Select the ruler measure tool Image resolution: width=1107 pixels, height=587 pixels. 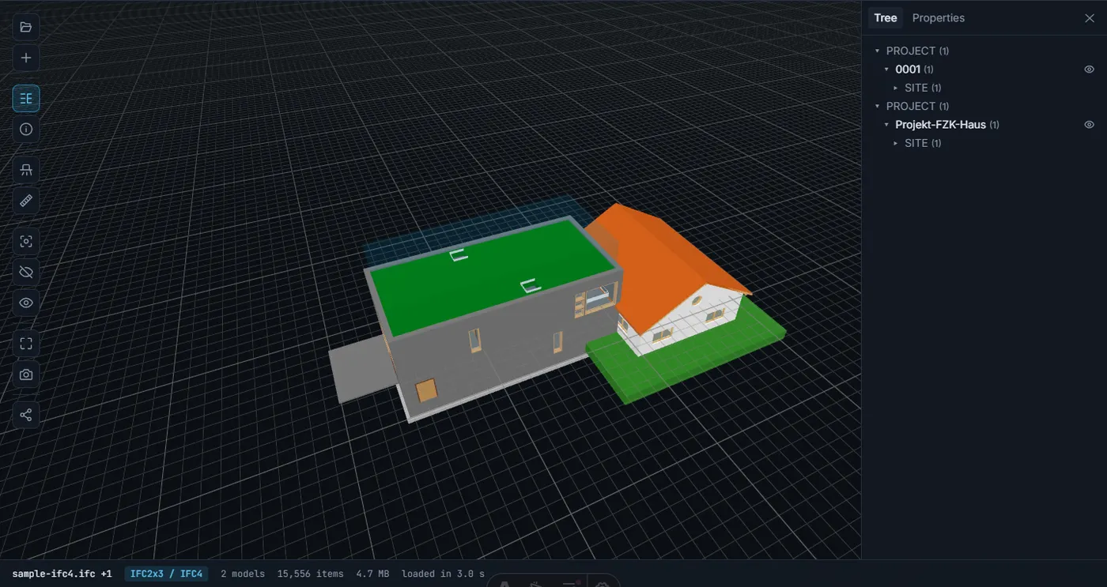(x=26, y=201)
